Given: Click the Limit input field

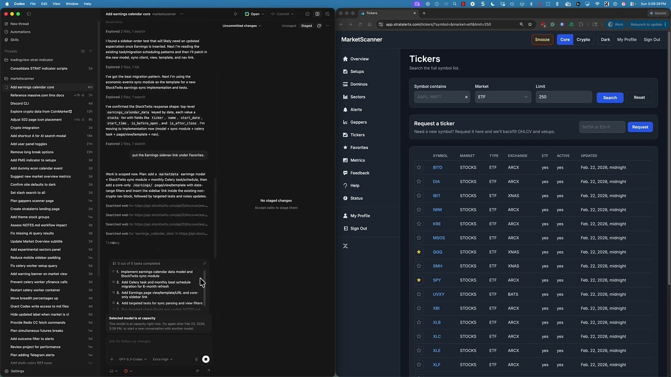Looking at the screenshot, I should pyautogui.click(x=564, y=97).
